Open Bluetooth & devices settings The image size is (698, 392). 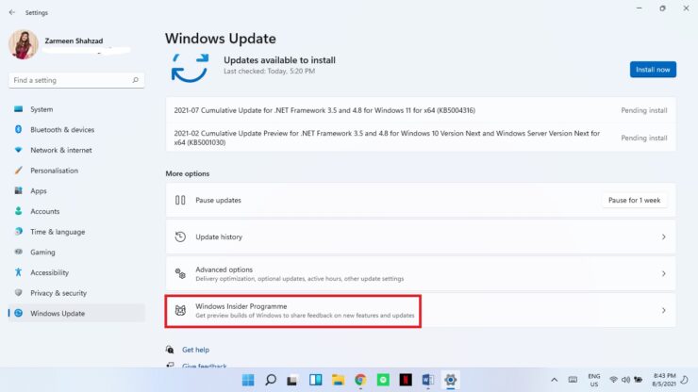(x=76, y=129)
